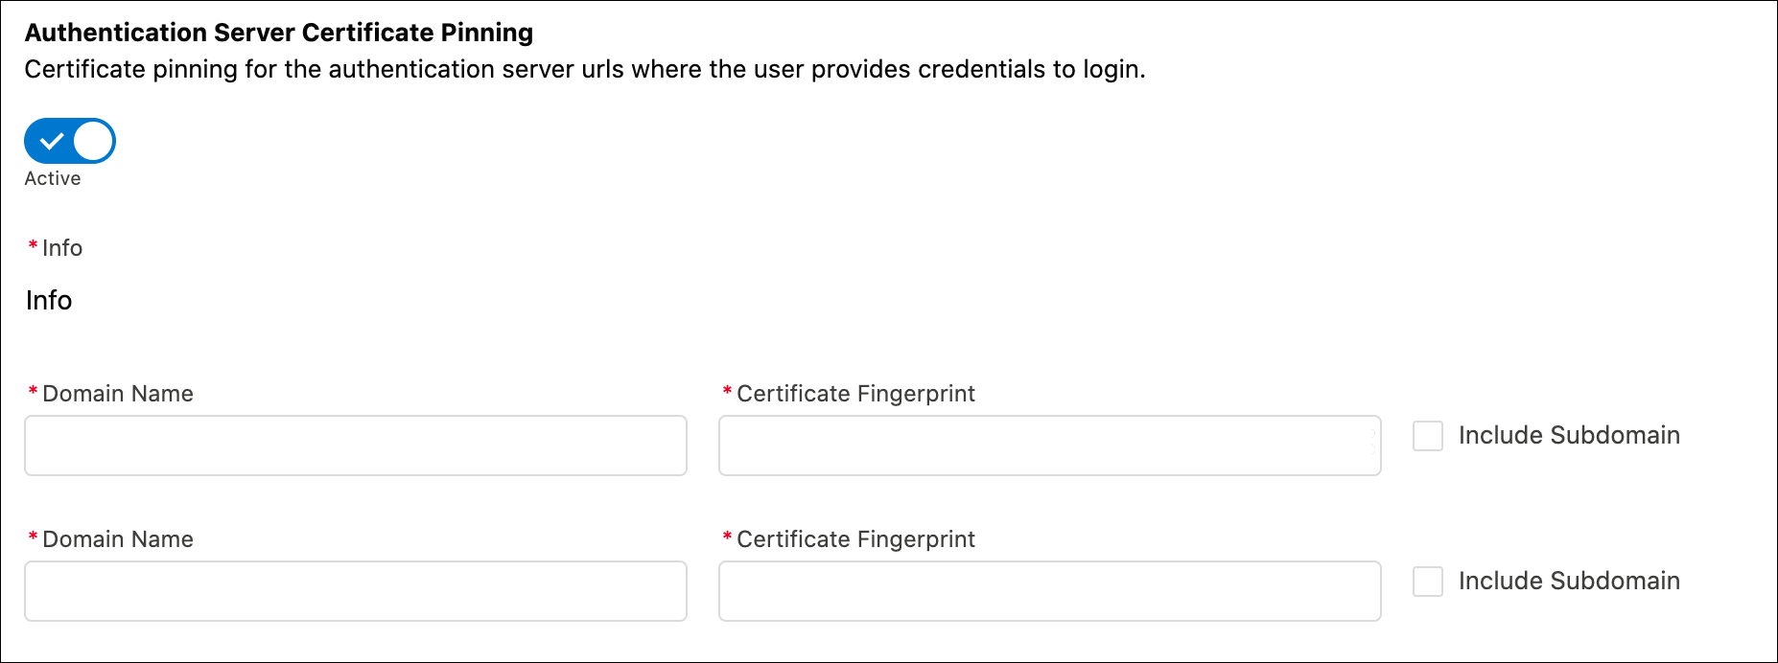The height and width of the screenshot is (663, 1778).
Task: Turn off the Active toggle switch
Action: (69, 141)
